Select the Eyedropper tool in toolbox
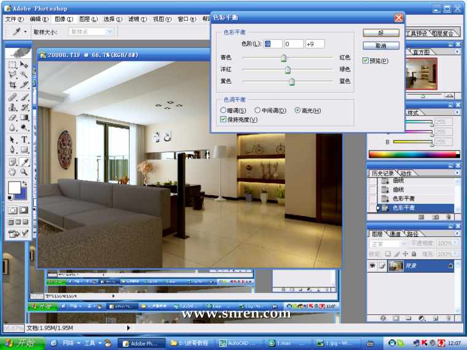 [x=24, y=162]
